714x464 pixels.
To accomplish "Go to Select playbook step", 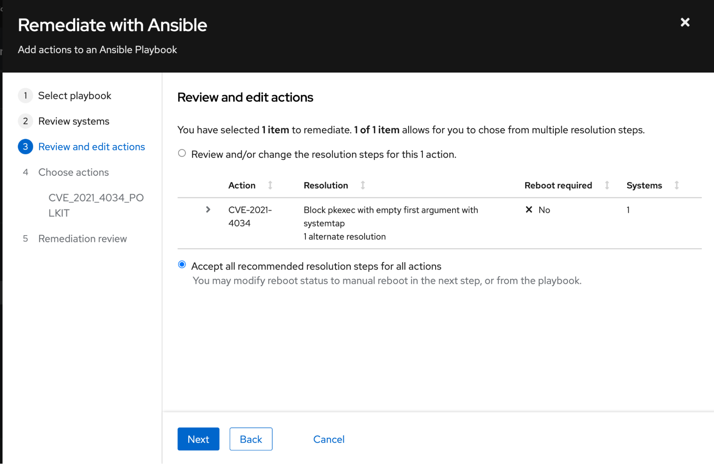I will tap(75, 96).
